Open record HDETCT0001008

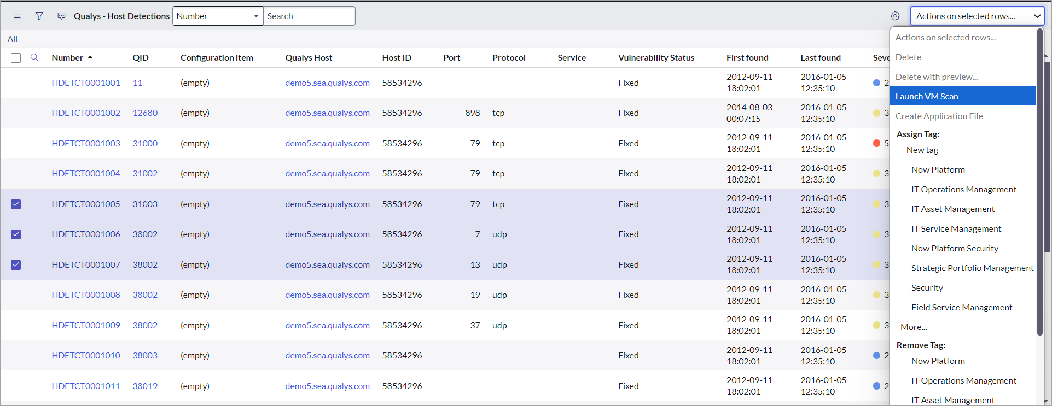[86, 295]
